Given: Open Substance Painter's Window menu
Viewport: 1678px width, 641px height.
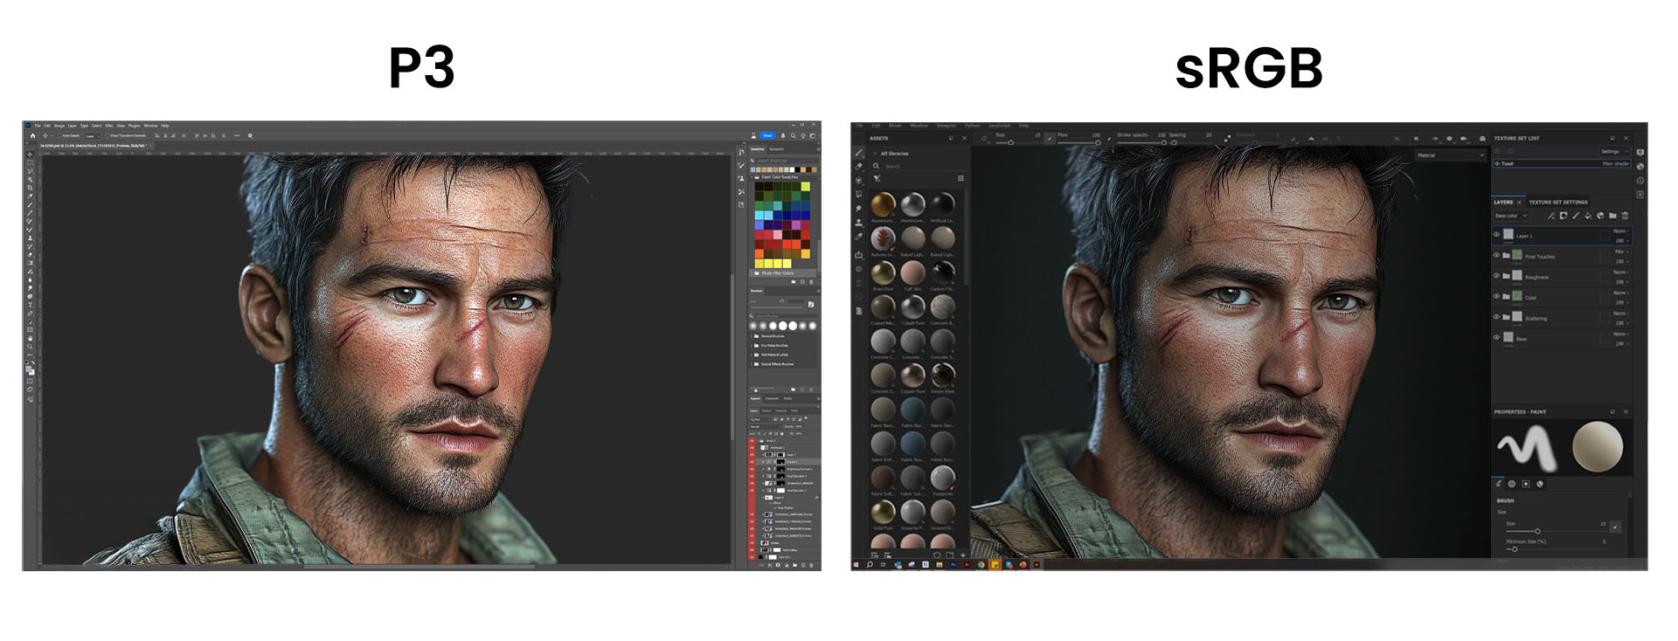Looking at the screenshot, I should click(x=919, y=126).
